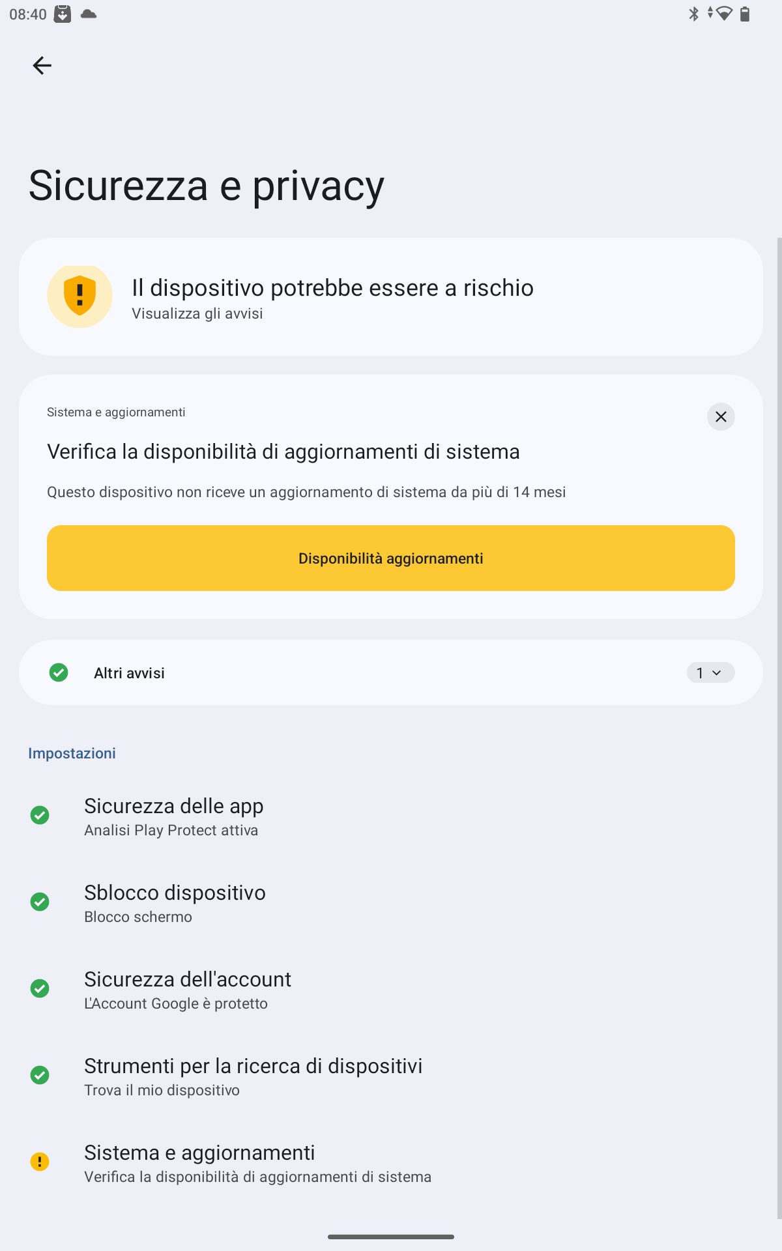
Task: Tap the Bluetooth status bar icon
Action: pos(693,14)
